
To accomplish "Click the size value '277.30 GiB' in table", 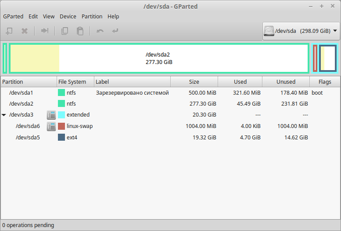I will (x=203, y=103).
